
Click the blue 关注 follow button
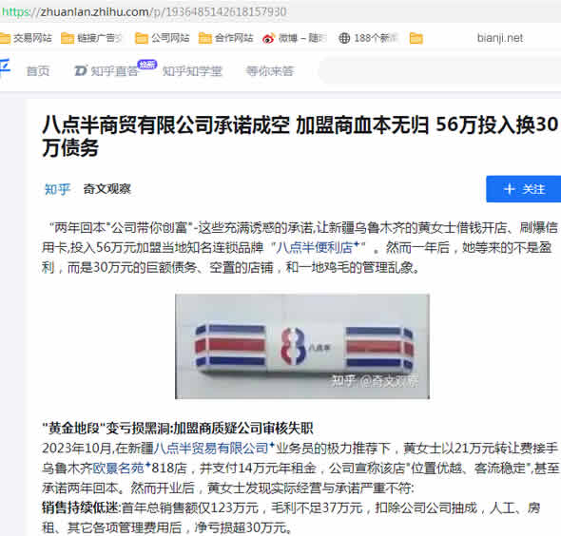pos(523,189)
